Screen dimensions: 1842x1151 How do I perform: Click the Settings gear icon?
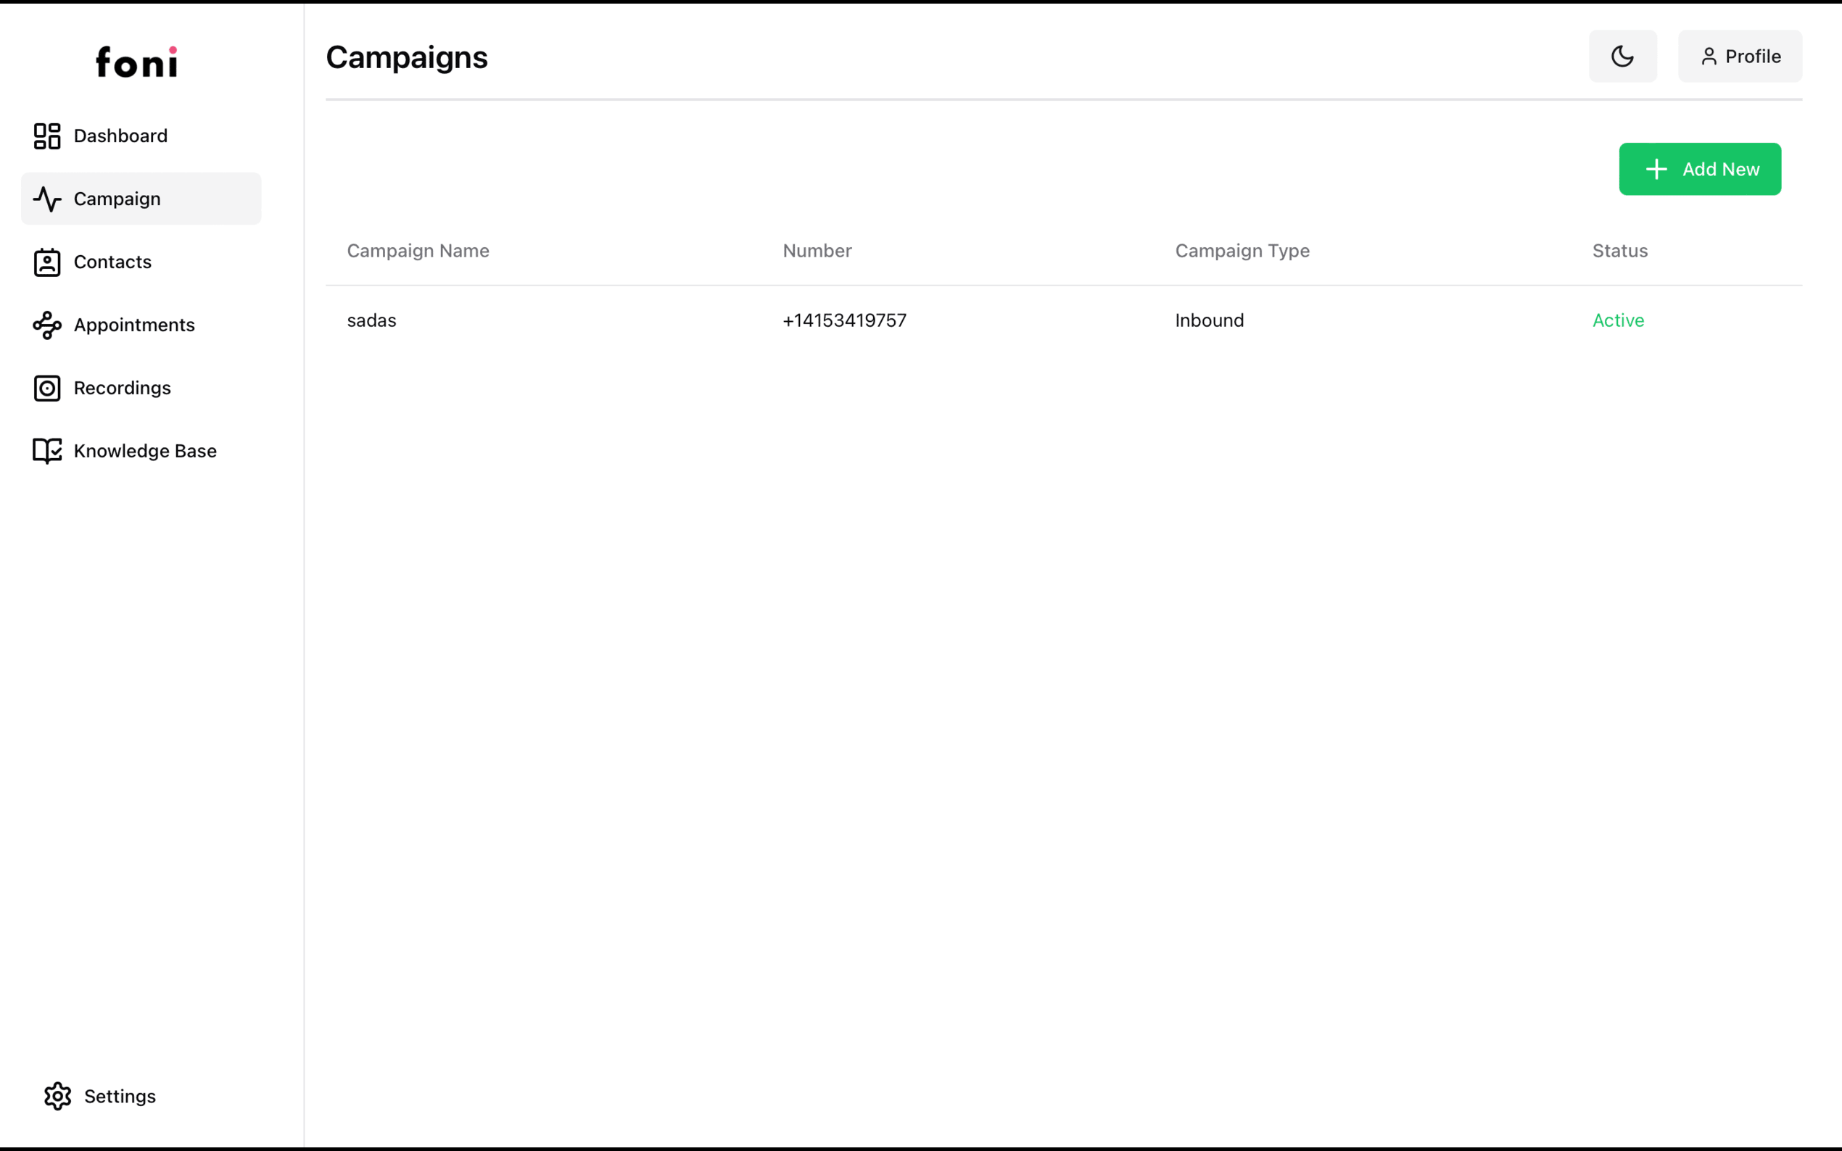point(58,1096)
